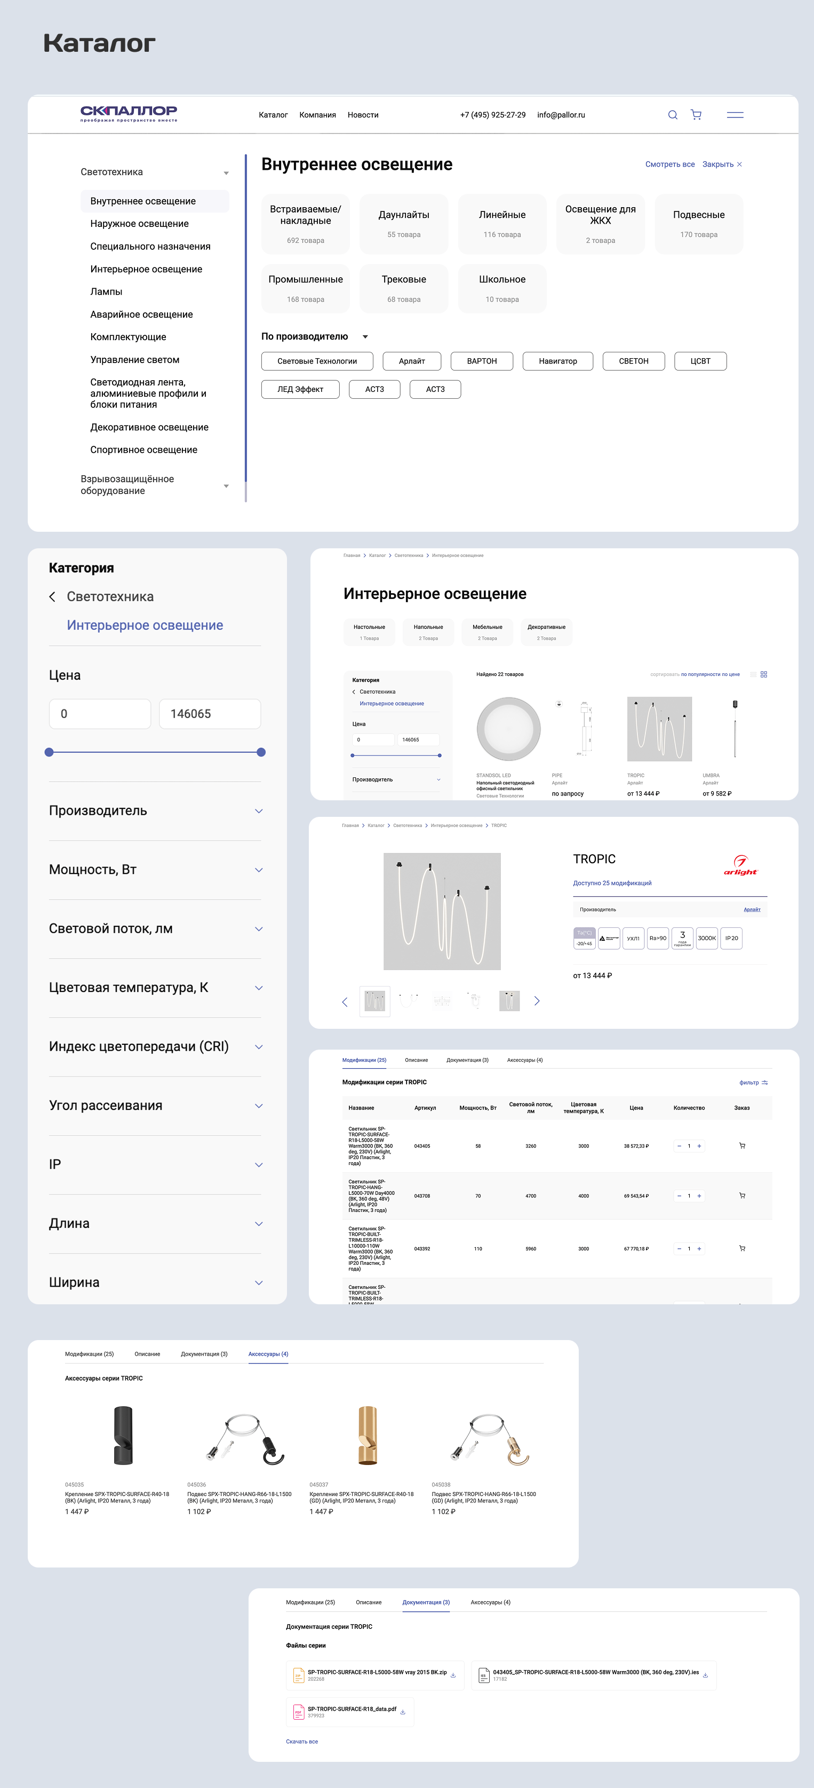This screenshot has height=1788, width=814.
Task: Download the 043405 .ies file
Action: click(705, 1675)
